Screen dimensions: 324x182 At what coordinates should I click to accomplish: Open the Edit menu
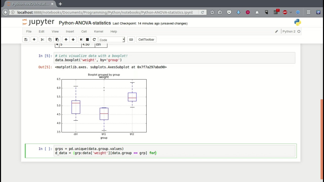[x=42, y=31]
